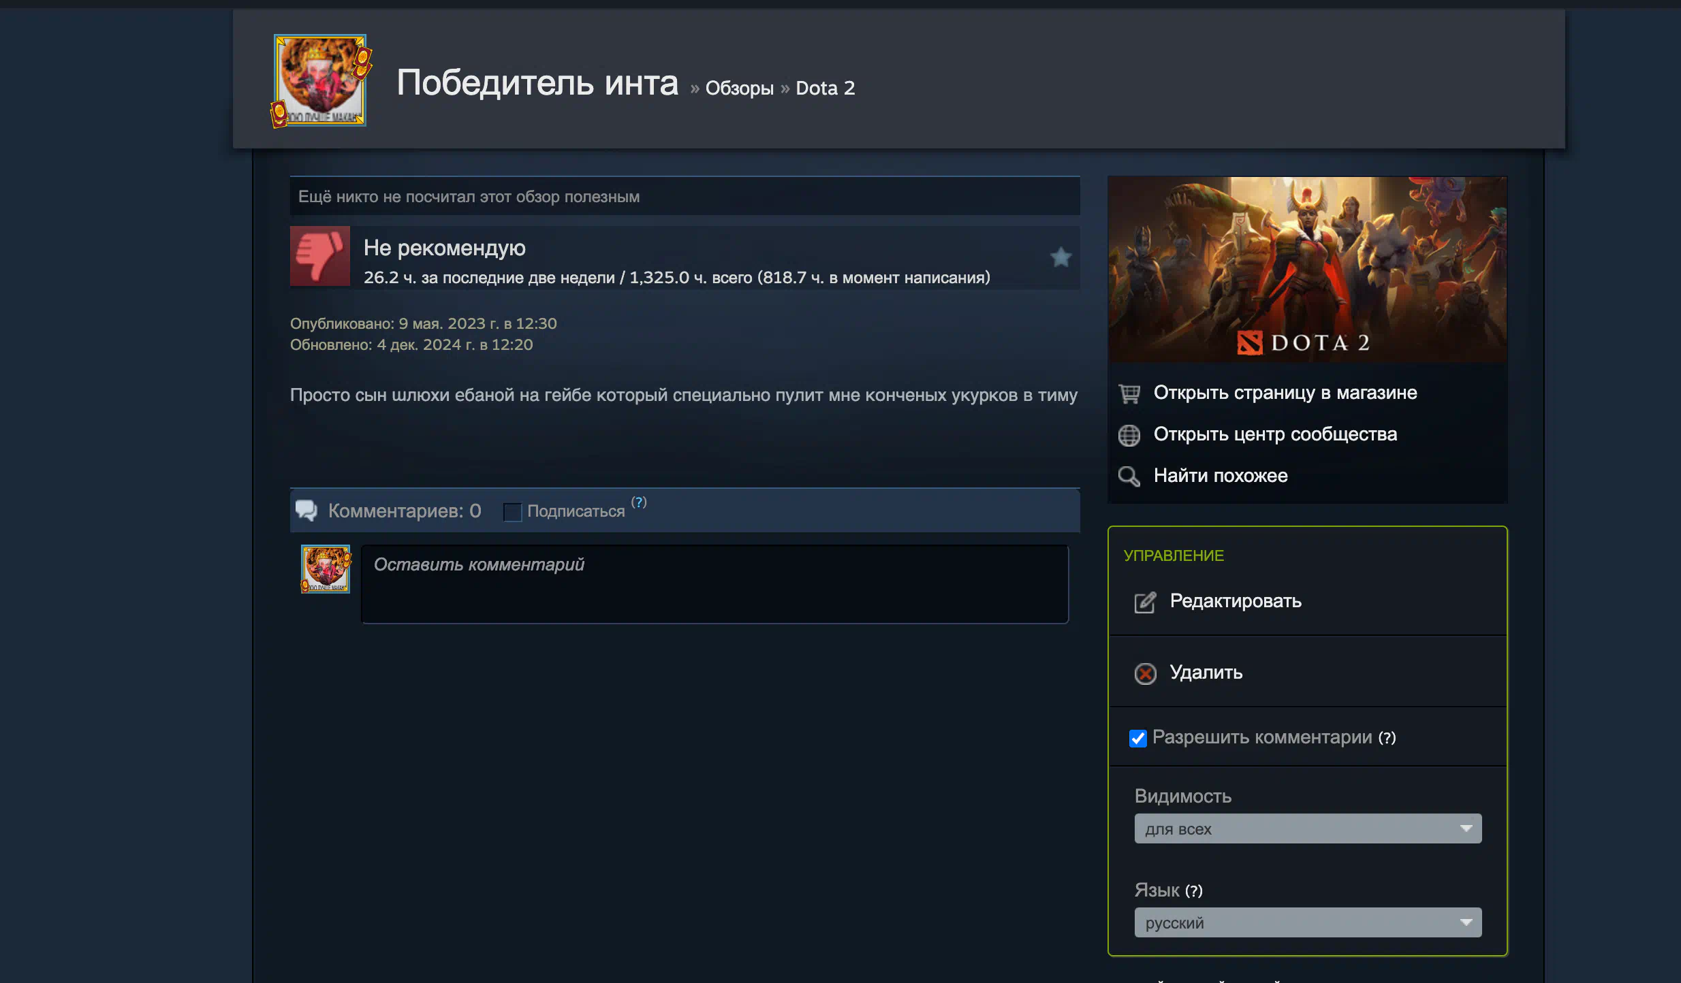Open Открыть страницу в магазине link
Screen dimensions: 1681x983
click(x=1285, y=393)
